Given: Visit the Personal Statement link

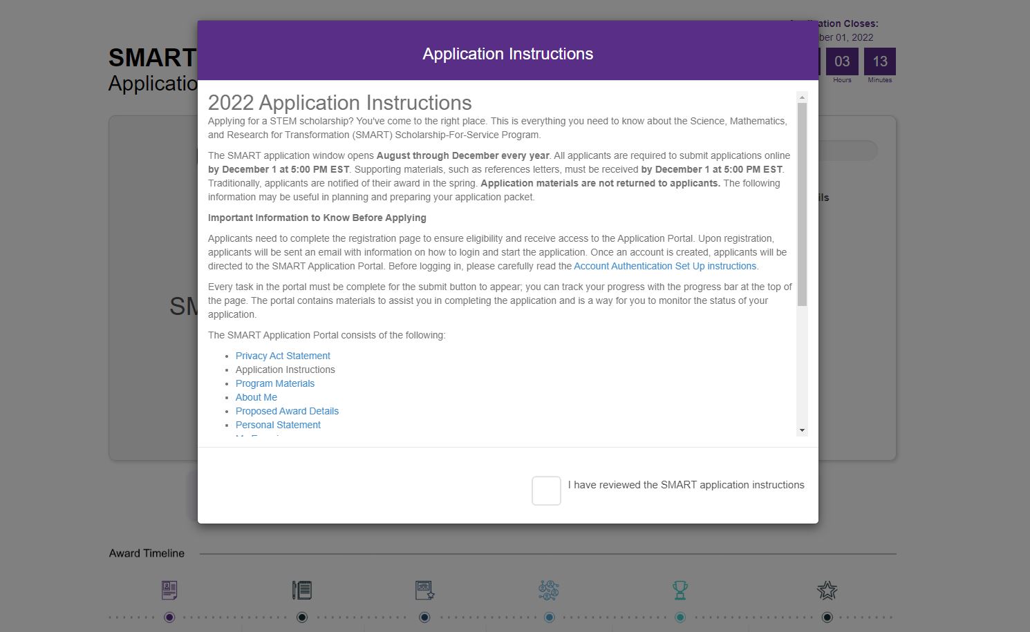Looking at the screenshot, I should tap(278, 425).
